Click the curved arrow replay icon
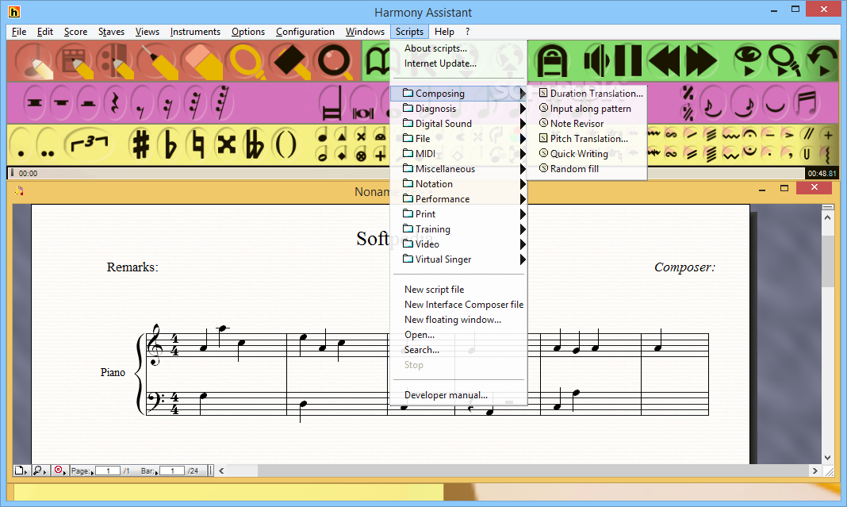 click(822, 60)
